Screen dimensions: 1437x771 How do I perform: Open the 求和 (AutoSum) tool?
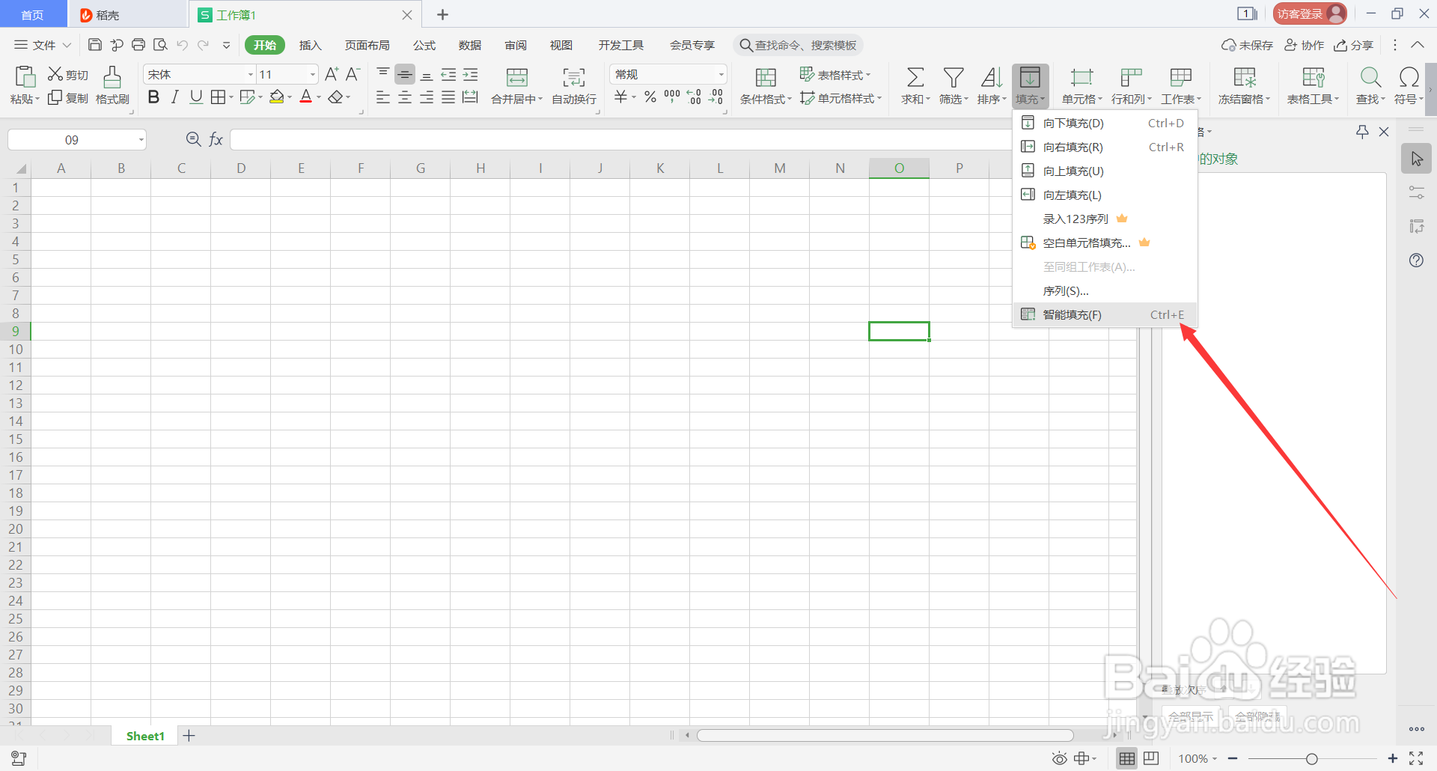point(914,85)
